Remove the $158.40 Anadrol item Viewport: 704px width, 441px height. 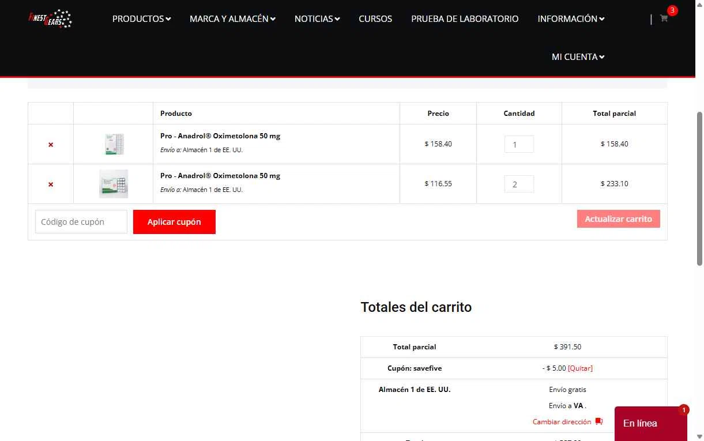tap(51, 145)
